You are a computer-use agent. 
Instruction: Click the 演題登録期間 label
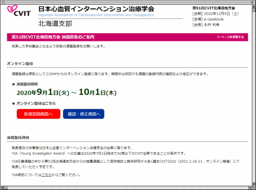tap(27, 84)
